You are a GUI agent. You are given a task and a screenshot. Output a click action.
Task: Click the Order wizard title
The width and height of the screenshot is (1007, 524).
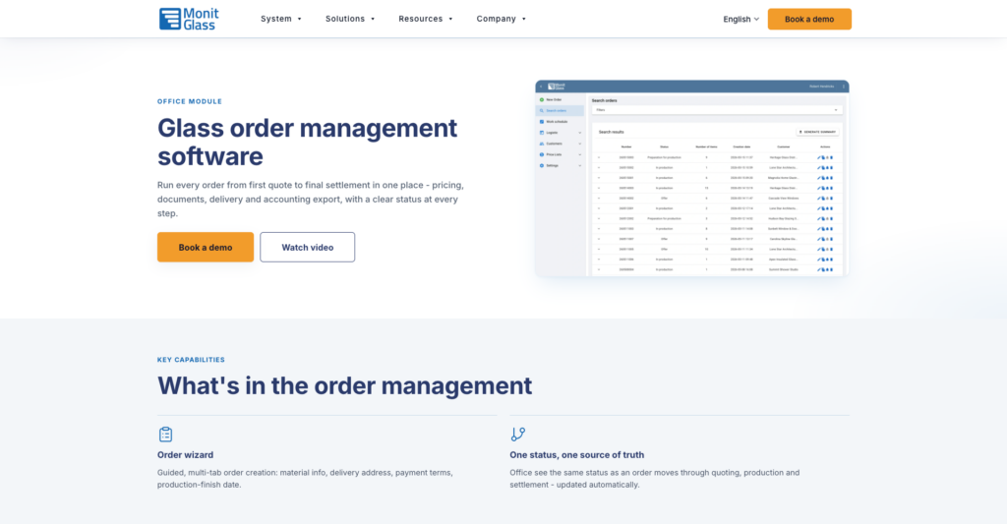tap(185, 454)
